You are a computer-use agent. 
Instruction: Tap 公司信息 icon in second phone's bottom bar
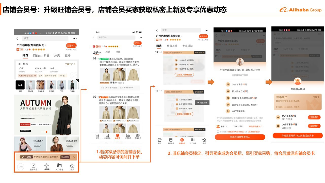point(128,136)
